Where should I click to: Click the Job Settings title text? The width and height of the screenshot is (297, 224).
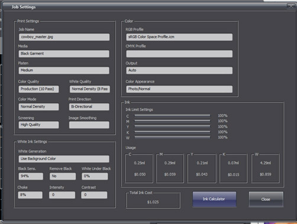24,7
